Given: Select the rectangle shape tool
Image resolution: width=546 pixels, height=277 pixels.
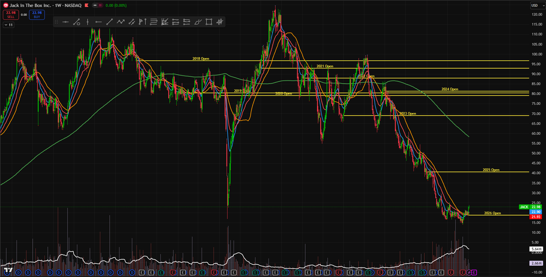Looking at the screenshot, I should click(x=208, y=22).
